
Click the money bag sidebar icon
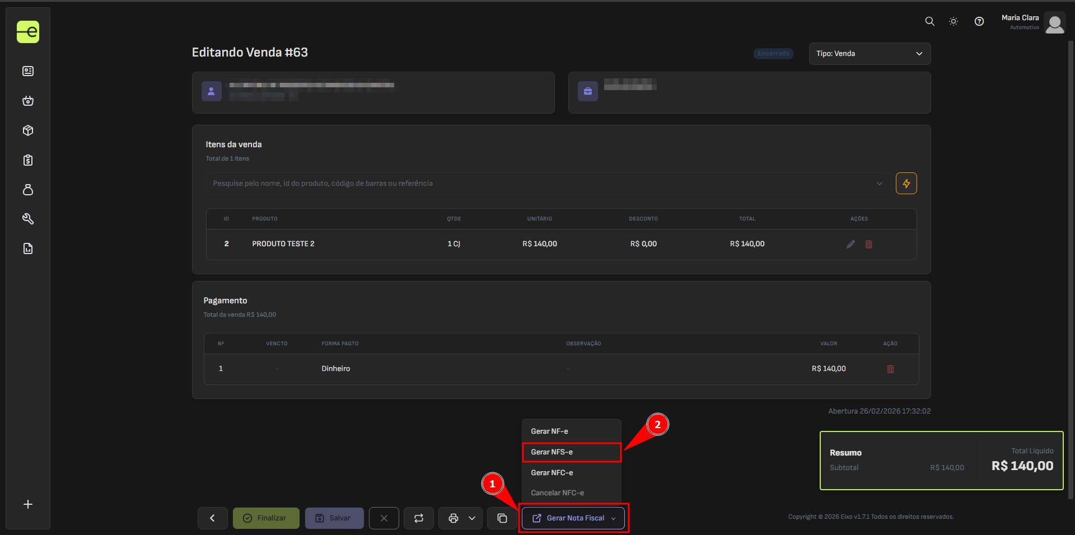tap(28, 190)
